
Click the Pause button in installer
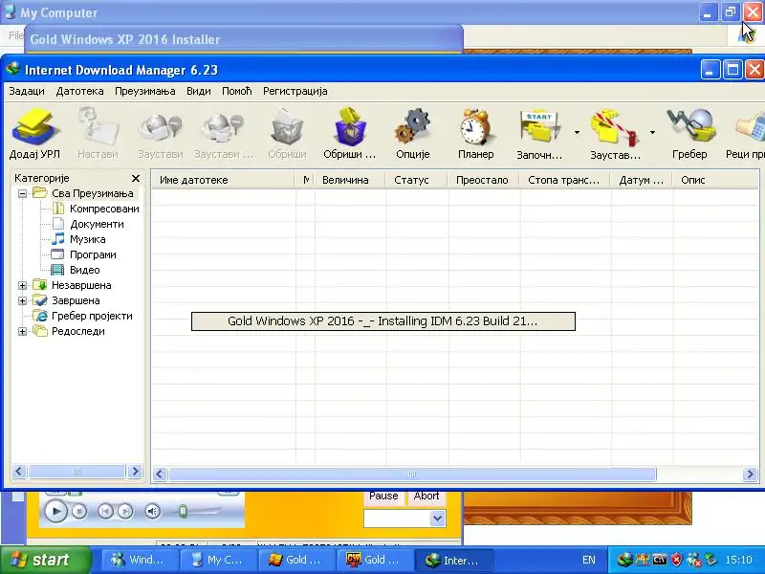click(383, 496)
